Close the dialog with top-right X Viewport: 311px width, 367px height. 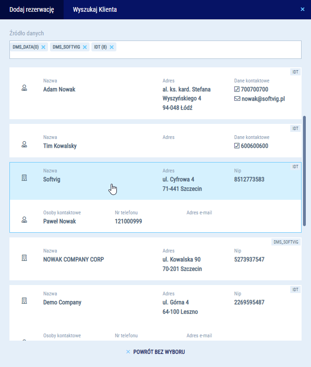[303, 9]
